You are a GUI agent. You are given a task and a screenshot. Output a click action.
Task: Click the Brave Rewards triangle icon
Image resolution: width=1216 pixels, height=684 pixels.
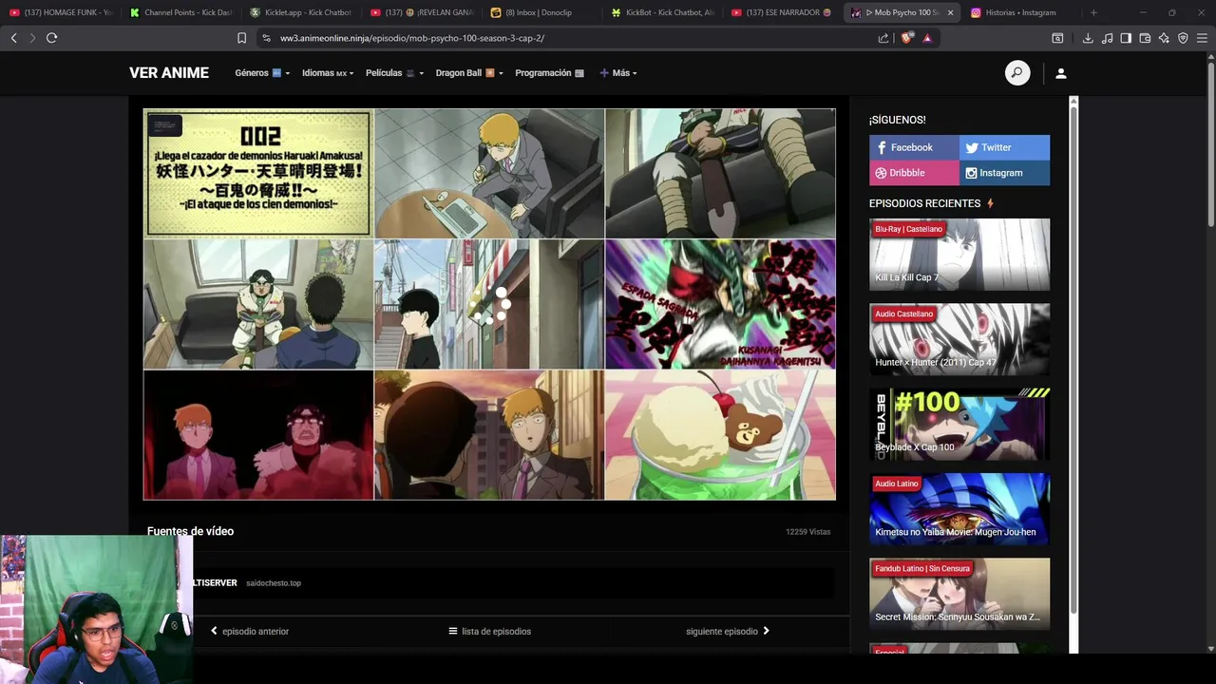tap(927, 38)
